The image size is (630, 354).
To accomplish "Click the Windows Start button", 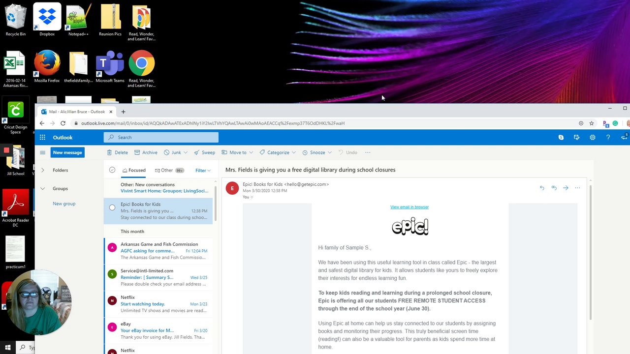I will 8,348.
